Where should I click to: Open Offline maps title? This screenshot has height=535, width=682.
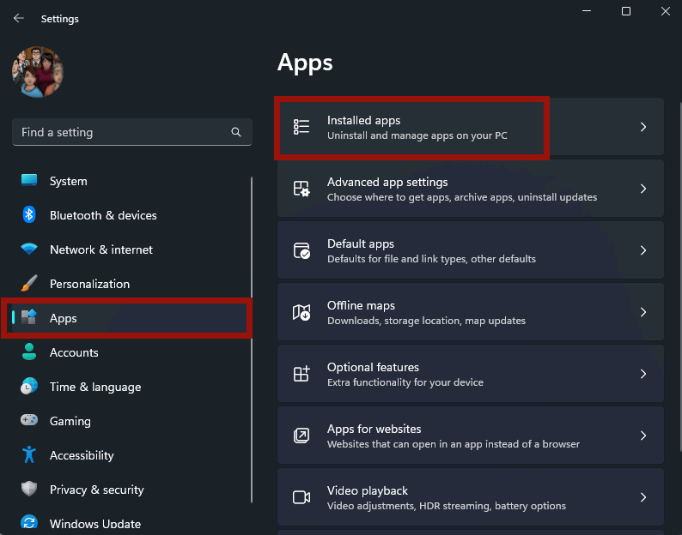tap(361, 306)
